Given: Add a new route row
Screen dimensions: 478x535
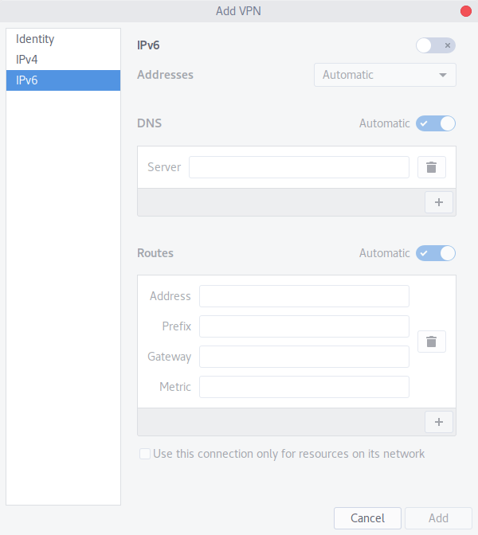Looking at the screenshot, I should point(438,421).
